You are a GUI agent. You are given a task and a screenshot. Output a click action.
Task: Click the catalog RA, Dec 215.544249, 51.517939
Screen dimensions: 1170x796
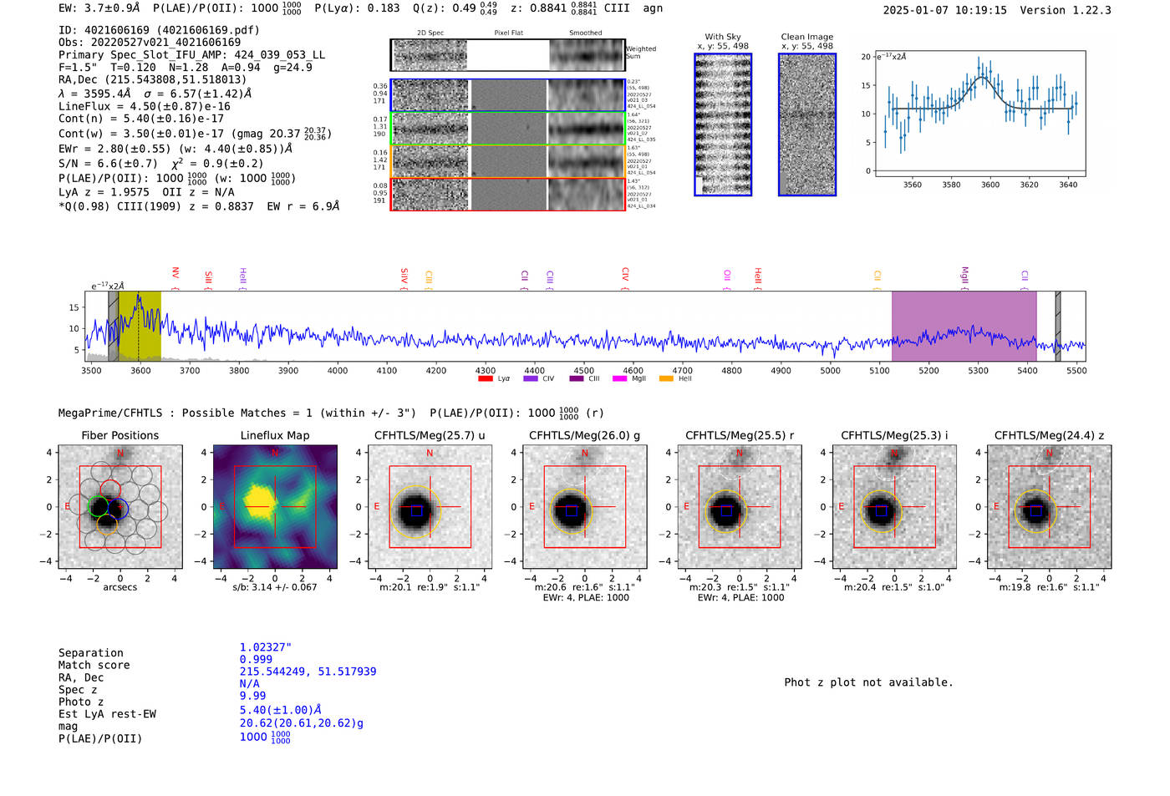[x=308, y=672]
